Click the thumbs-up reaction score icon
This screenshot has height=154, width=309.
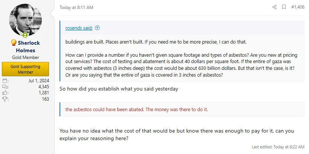tap(5, 93)
